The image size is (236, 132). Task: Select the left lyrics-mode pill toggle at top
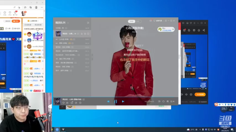tap(132, 21)
